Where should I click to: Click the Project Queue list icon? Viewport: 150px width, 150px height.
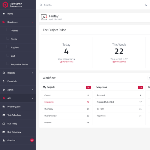click(x=4, y=106)
